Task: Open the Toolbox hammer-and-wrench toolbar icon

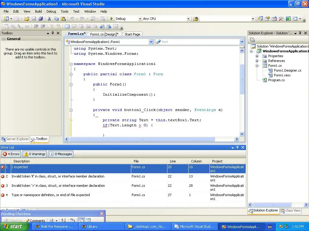Action: (x=281, y=19)
